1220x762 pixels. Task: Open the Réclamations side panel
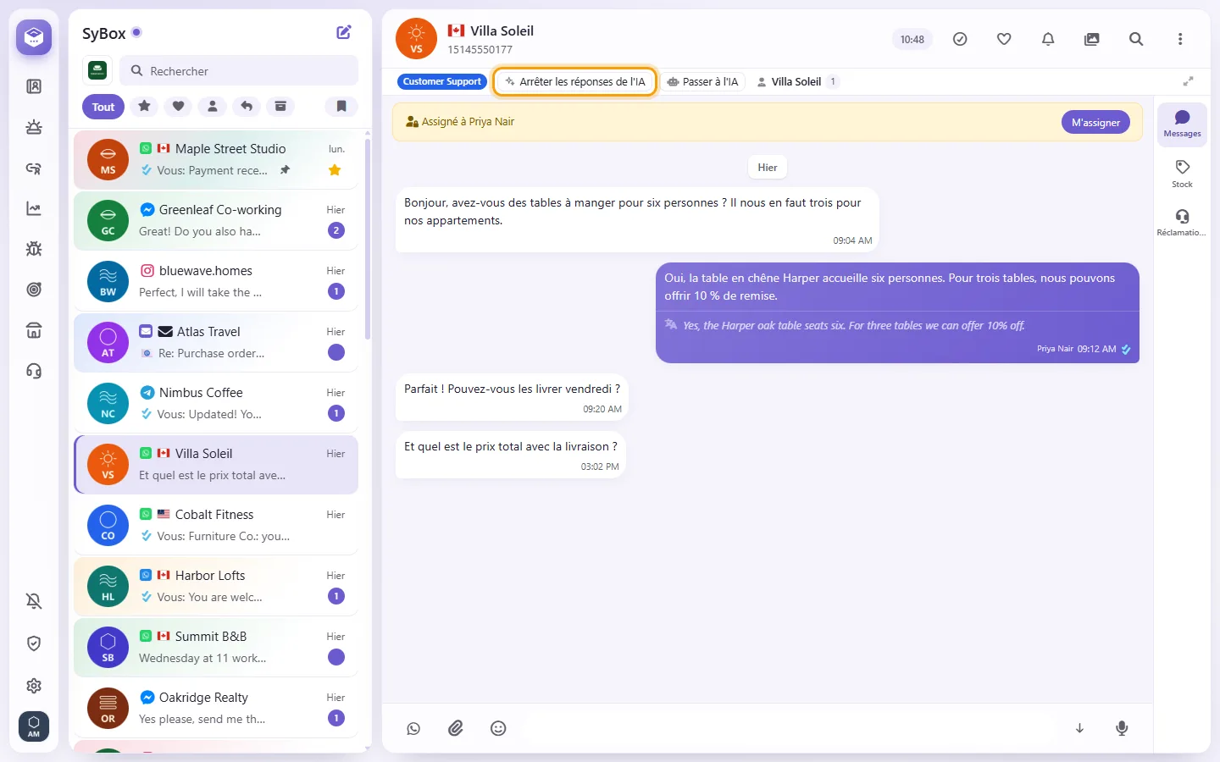[x=1182, y=222]
